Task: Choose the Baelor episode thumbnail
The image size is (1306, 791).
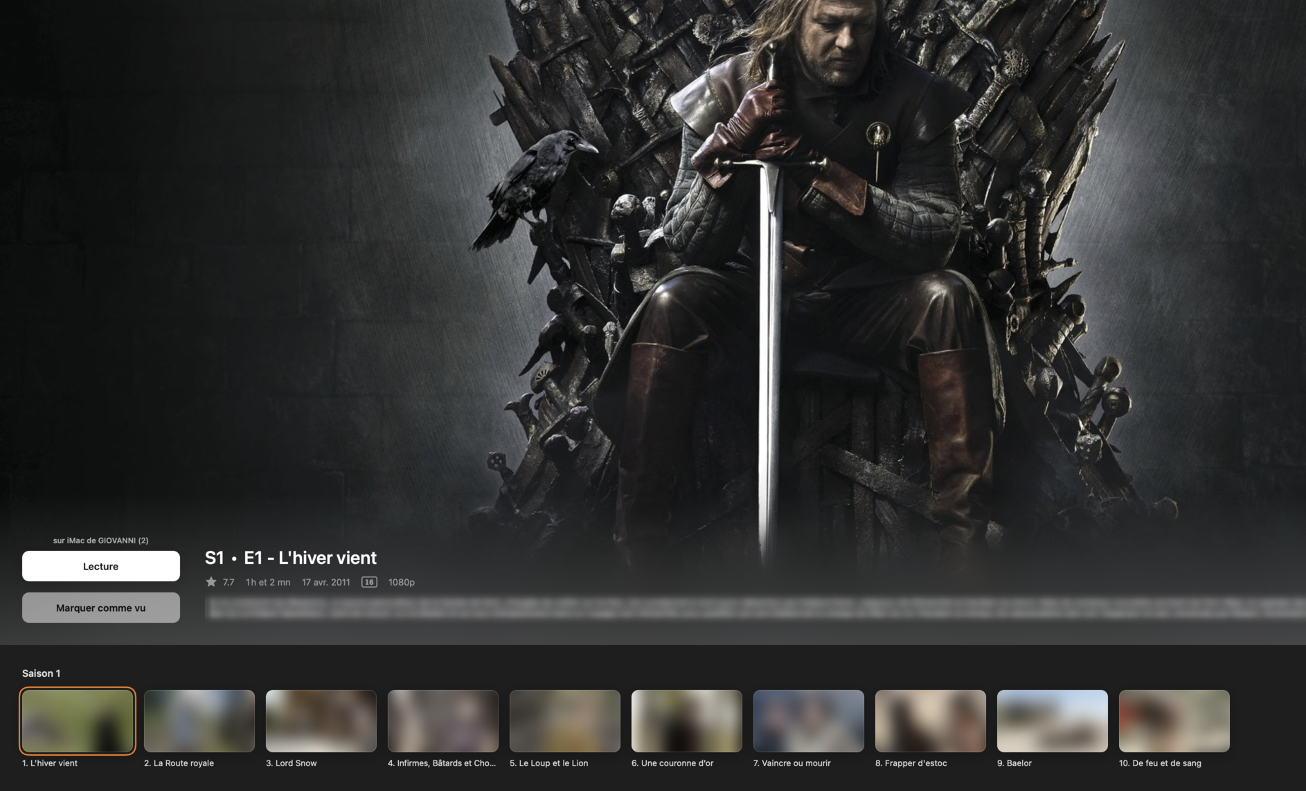Action: pos(1053,721)
